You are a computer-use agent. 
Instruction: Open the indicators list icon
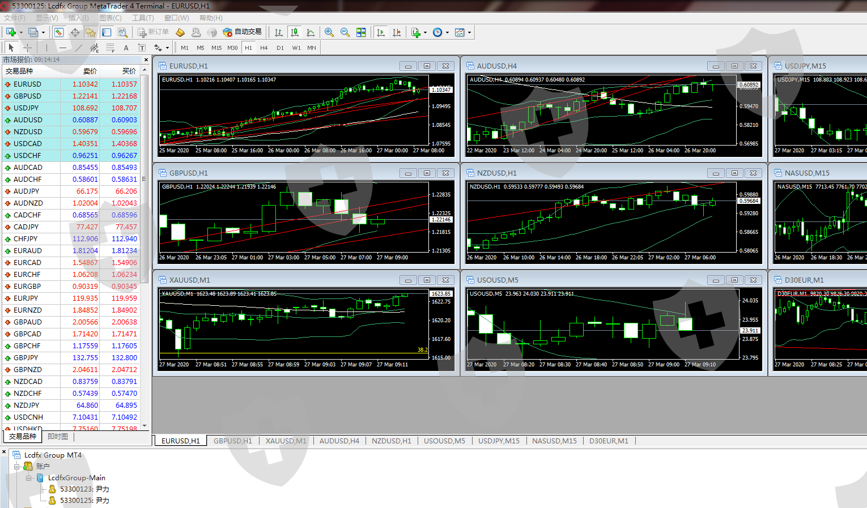click(416, 32)
